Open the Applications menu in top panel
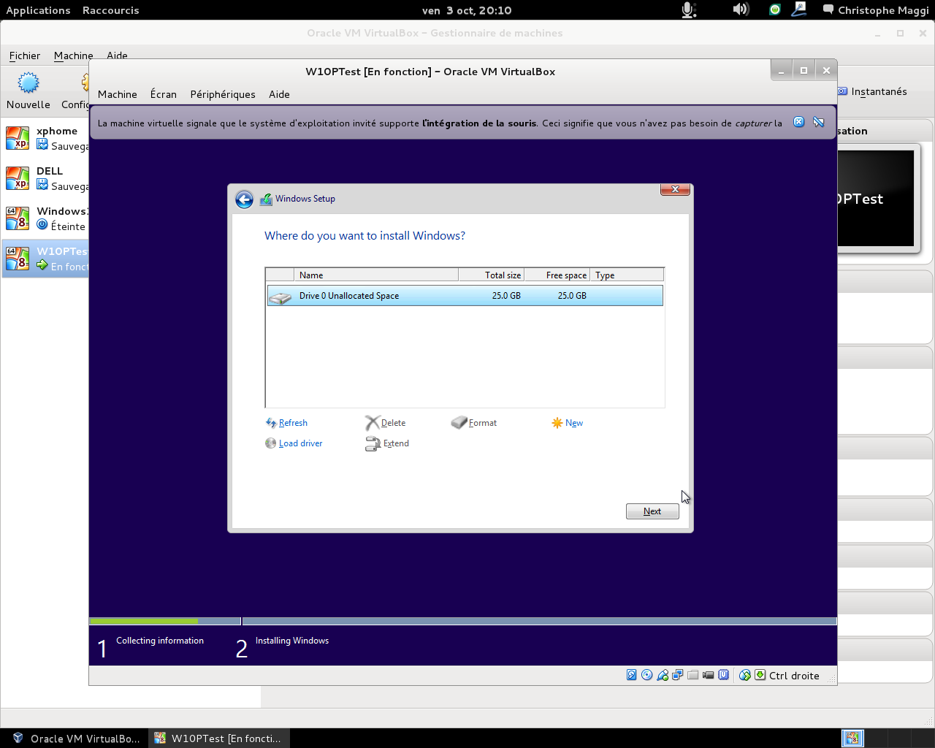 coord(38,10)
